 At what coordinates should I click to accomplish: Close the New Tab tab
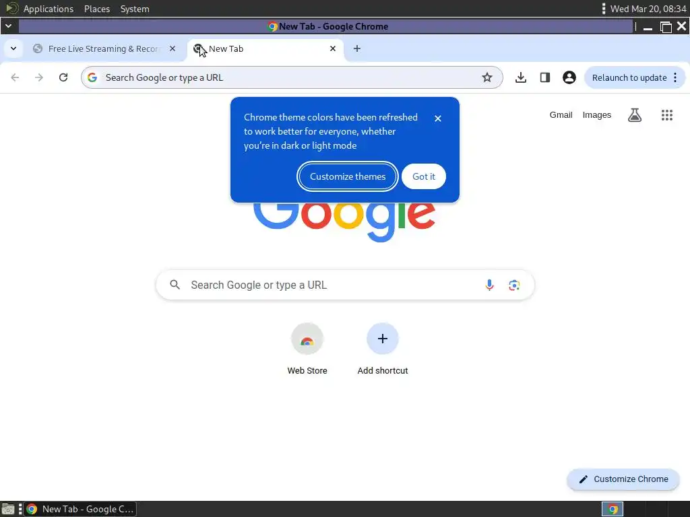click(x=333, y=48)
